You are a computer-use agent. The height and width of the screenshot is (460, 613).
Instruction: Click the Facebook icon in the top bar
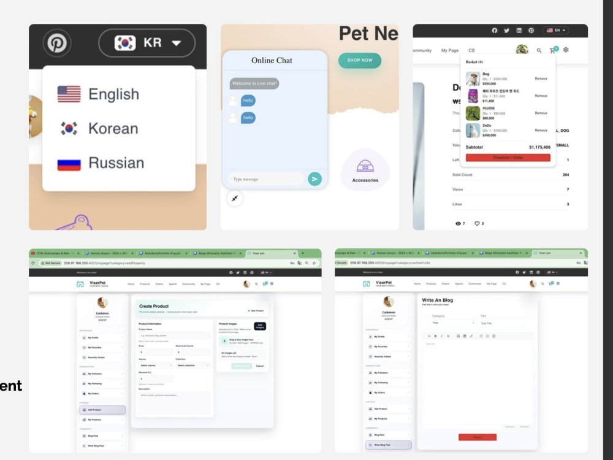[495, 29]
